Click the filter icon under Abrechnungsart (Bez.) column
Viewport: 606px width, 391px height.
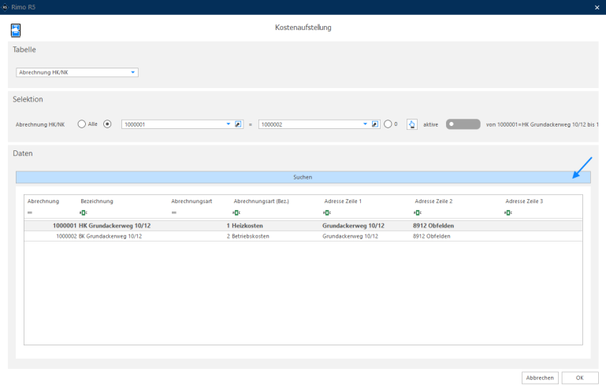click(236, 212)
